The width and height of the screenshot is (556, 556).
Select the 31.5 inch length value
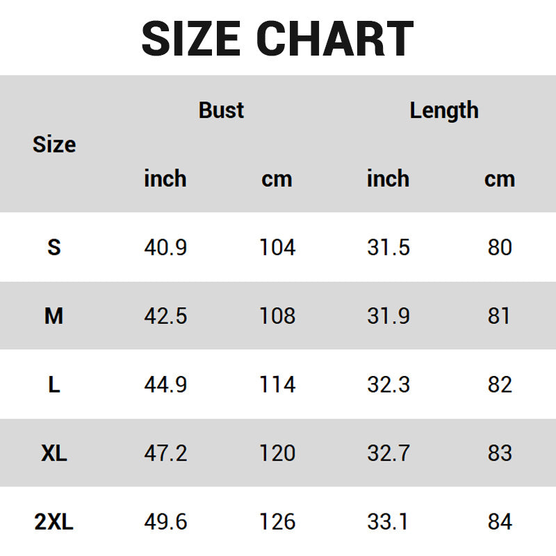pos(388,247)
